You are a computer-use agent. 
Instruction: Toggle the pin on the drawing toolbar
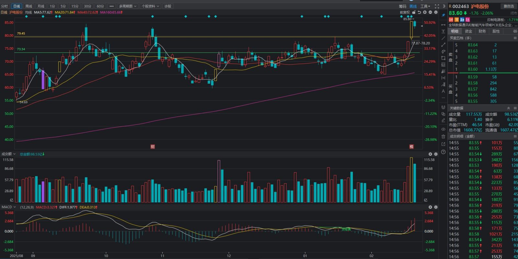[x=443, y=15]
